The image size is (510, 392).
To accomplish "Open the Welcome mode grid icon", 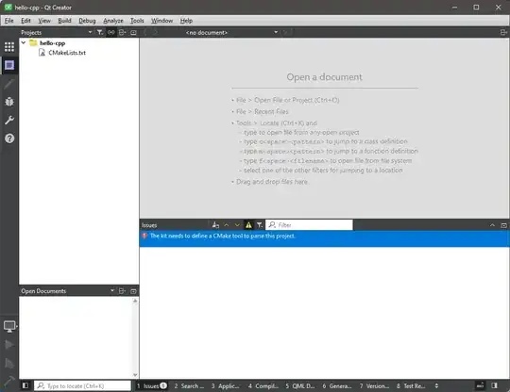I will pyautogui.click(x=9, y=47).
